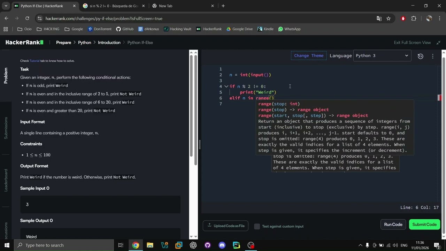Open volume control in tray
The height and width of the screenshot is (251, 446).
pos(396,245)
